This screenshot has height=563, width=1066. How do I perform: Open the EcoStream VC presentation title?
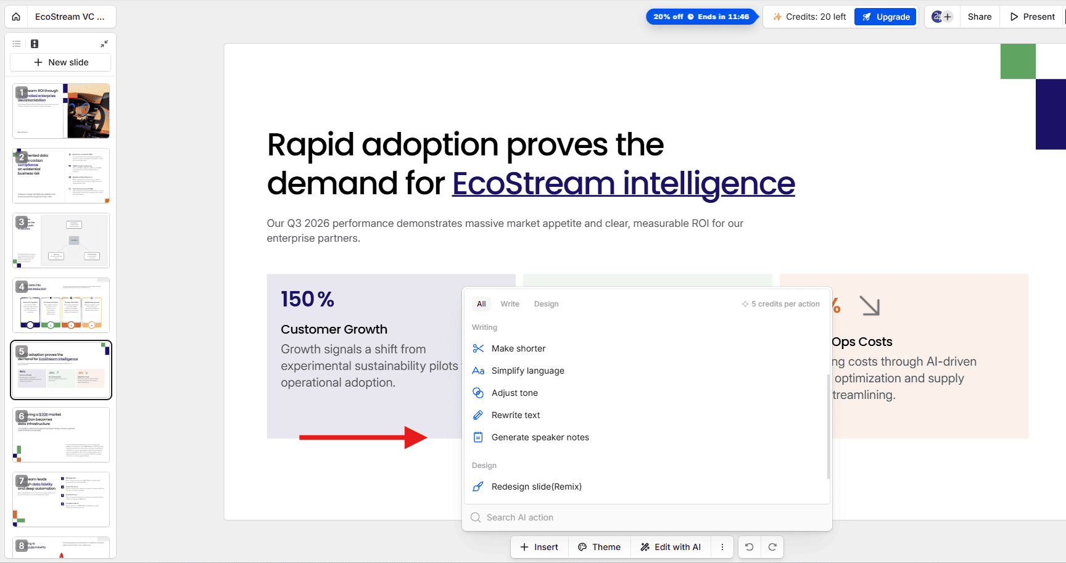[x=70, y=17]
